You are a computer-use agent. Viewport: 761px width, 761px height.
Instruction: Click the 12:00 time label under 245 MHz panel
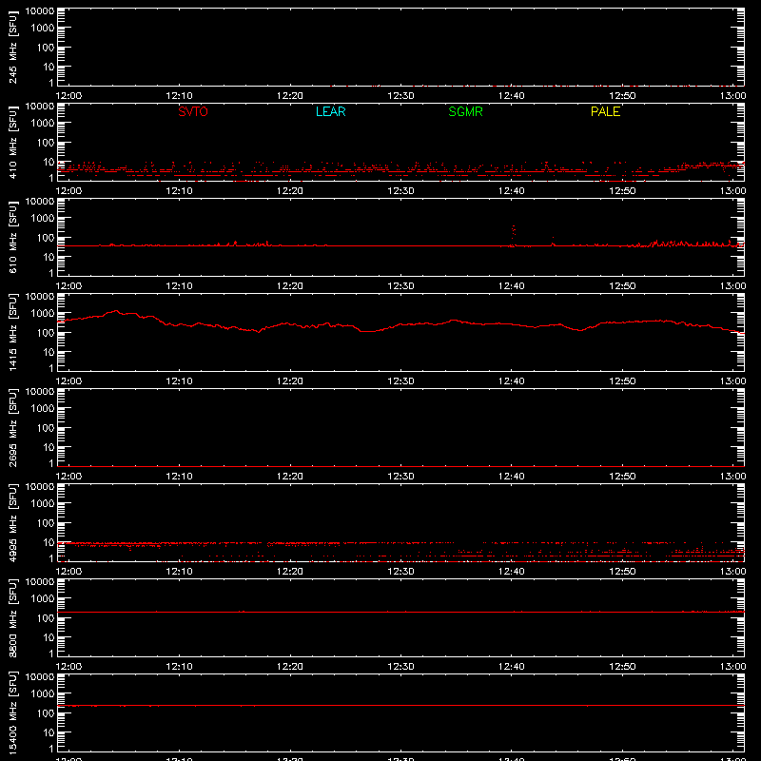tap(68, 96)
